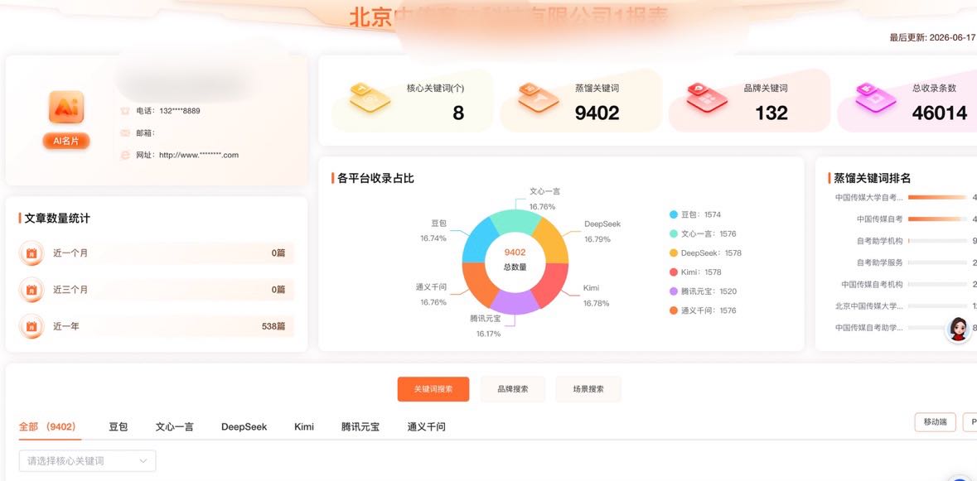Click the 最后更新 date text
The image size is (977, 481).
[x=933, y=37]
